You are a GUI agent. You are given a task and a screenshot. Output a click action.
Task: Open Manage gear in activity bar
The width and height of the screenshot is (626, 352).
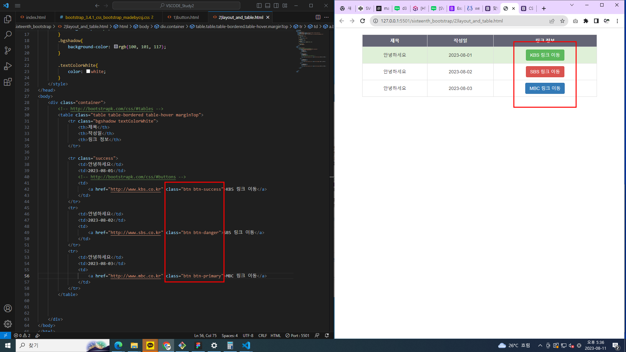[x=8, y=324]
